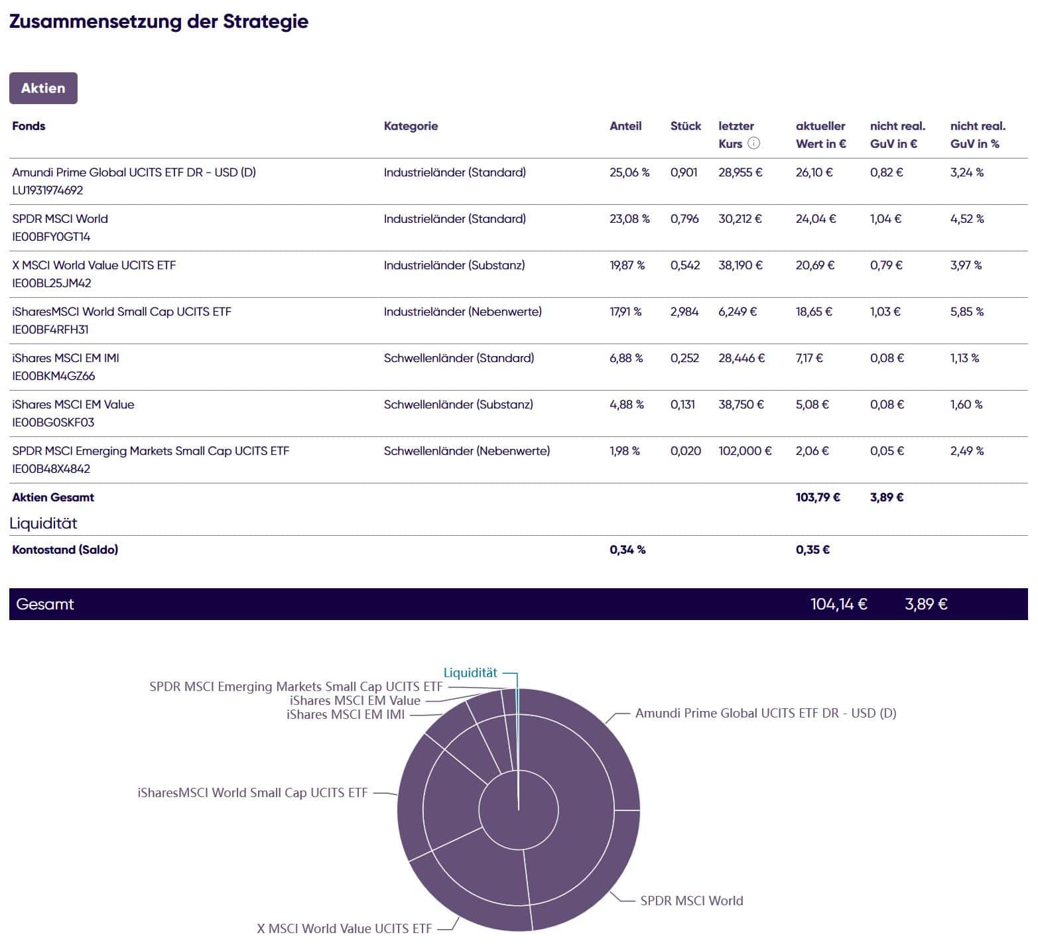Click the 6,88 % share value

(626, 358)
